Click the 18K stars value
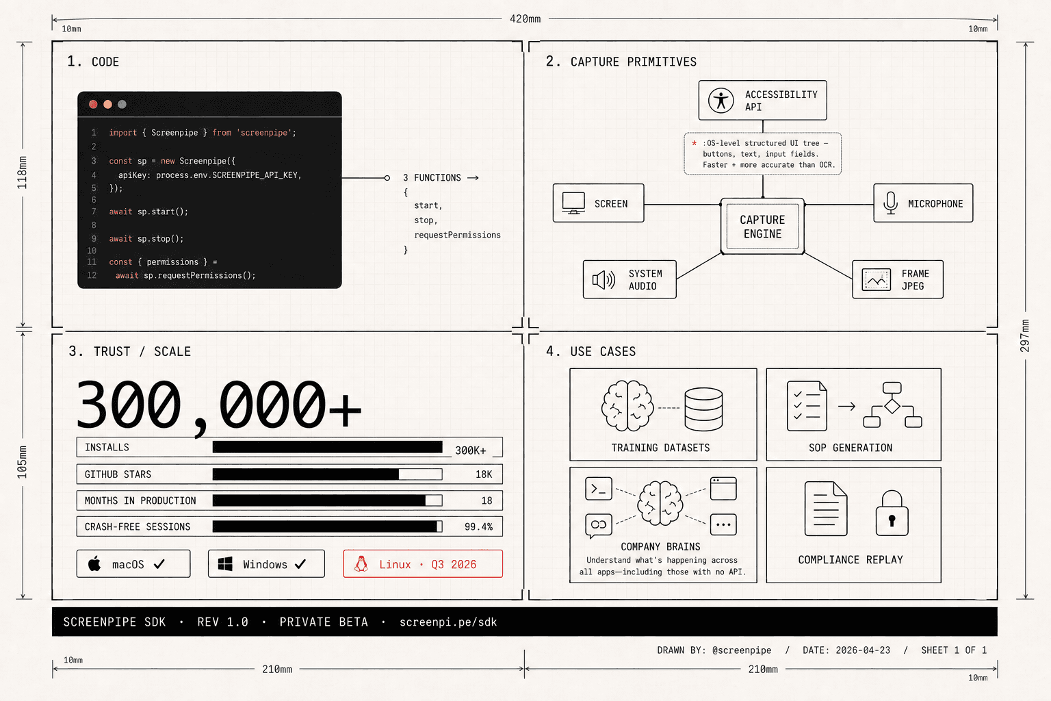Screen dimensions: 1051x701 (484, 474)
